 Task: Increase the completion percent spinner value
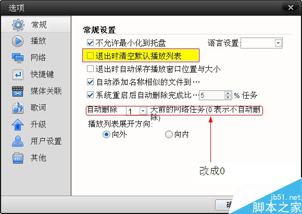click(x=228, y=93)
